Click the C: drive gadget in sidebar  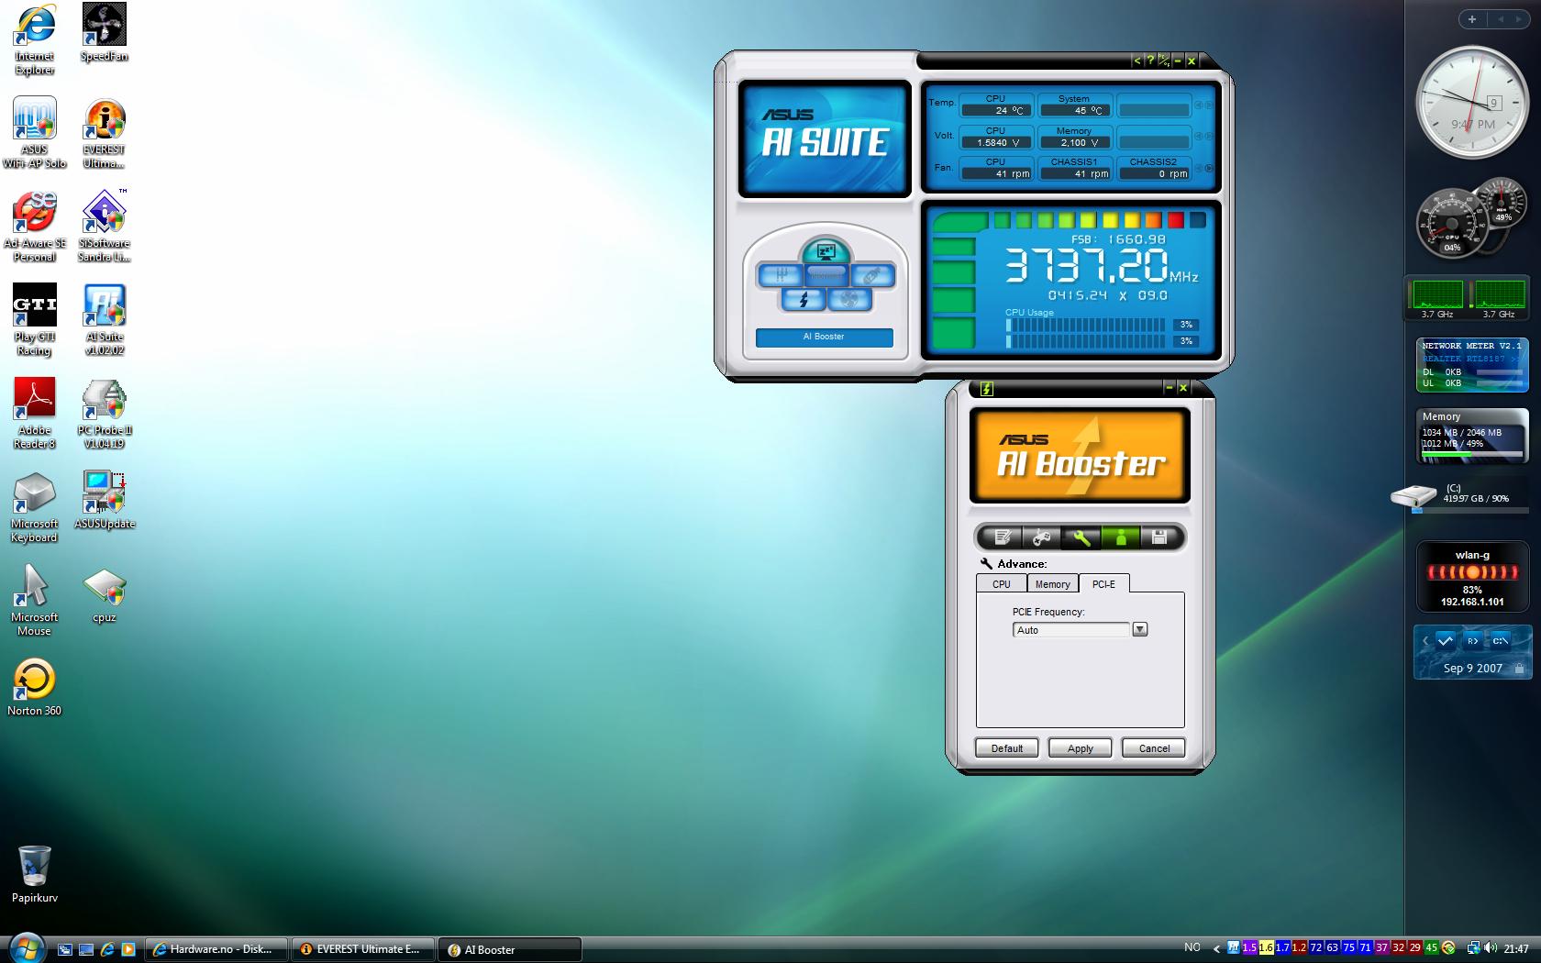coord(1460,496)
